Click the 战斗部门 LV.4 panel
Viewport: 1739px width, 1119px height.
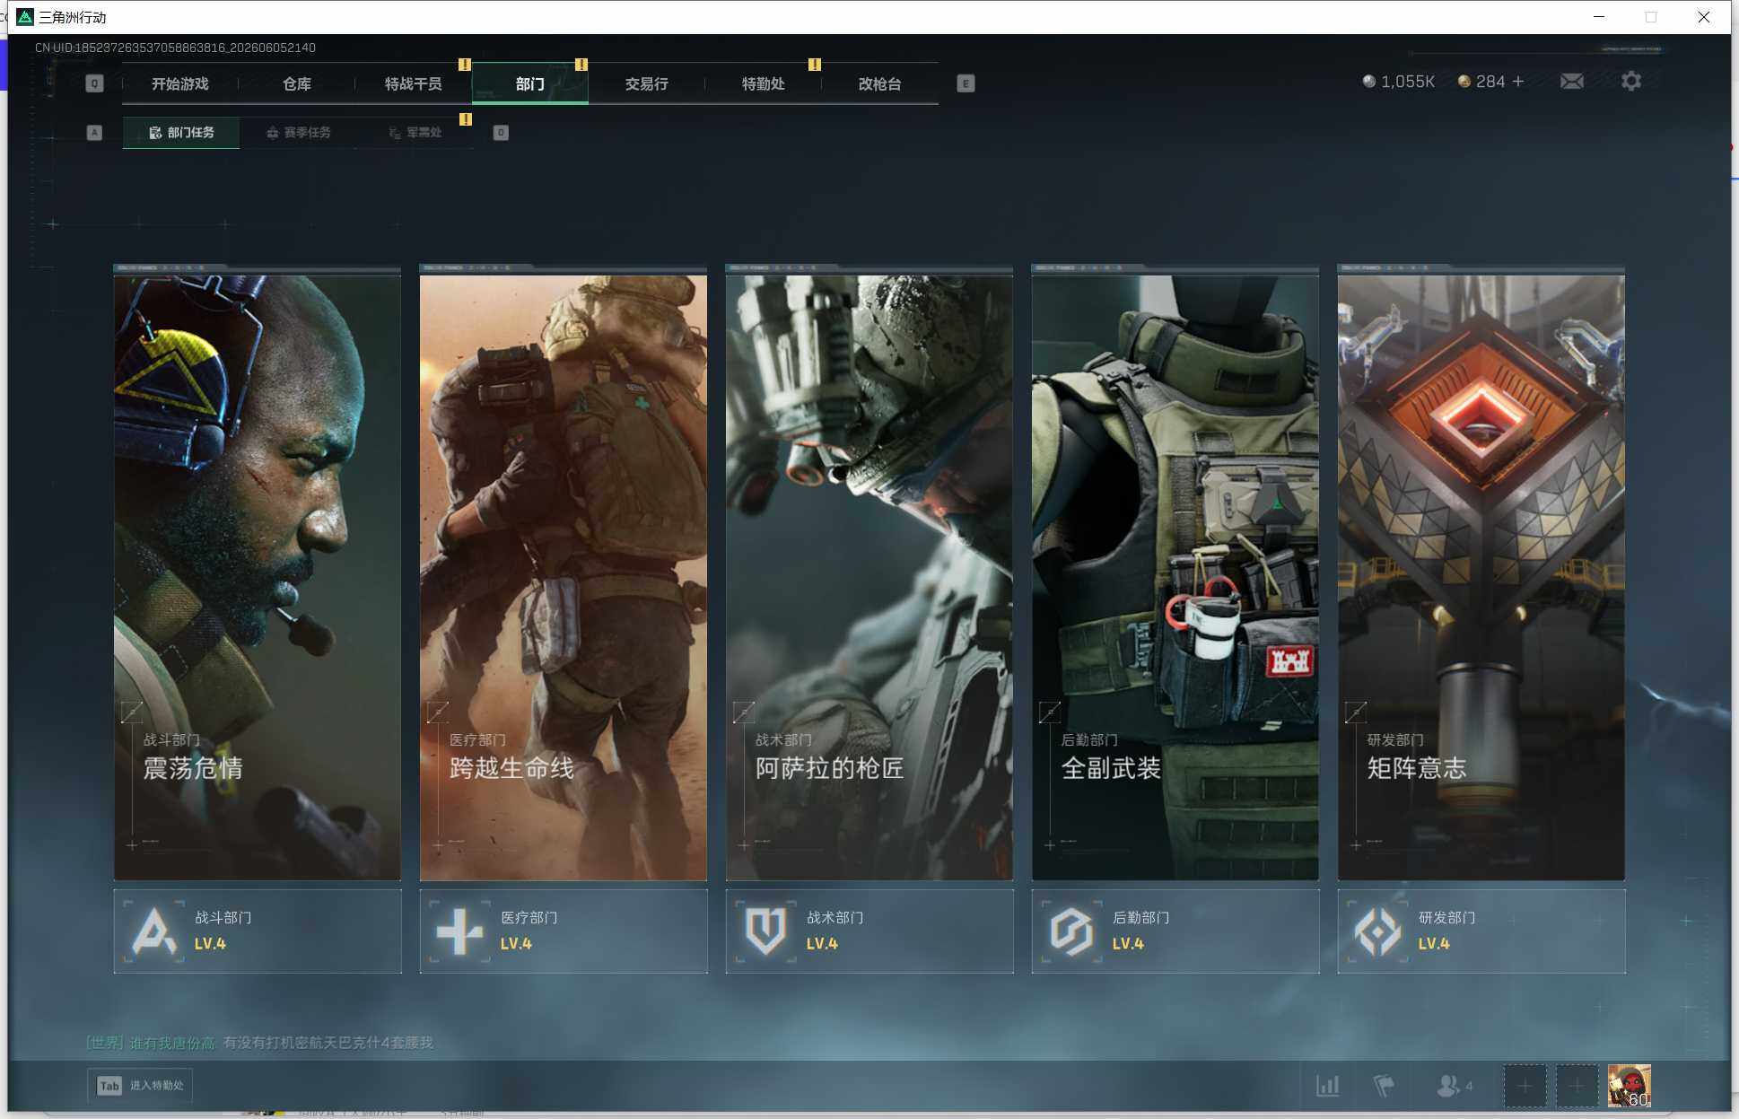point(258,931)
